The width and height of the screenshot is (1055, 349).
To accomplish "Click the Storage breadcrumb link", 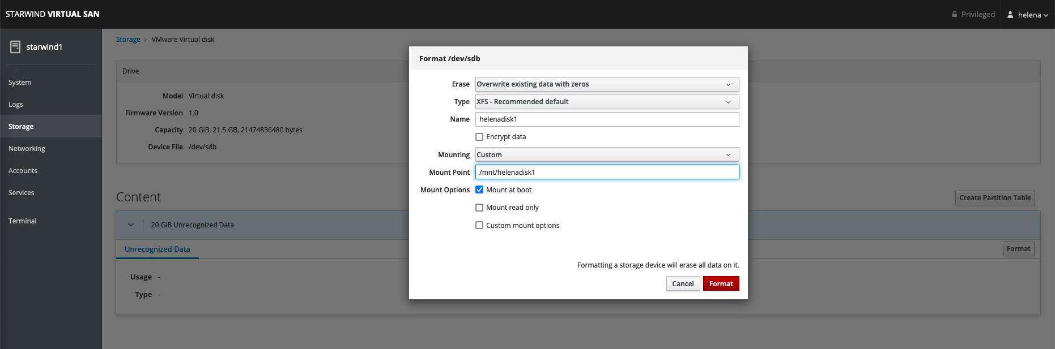I will coord(128,40).
